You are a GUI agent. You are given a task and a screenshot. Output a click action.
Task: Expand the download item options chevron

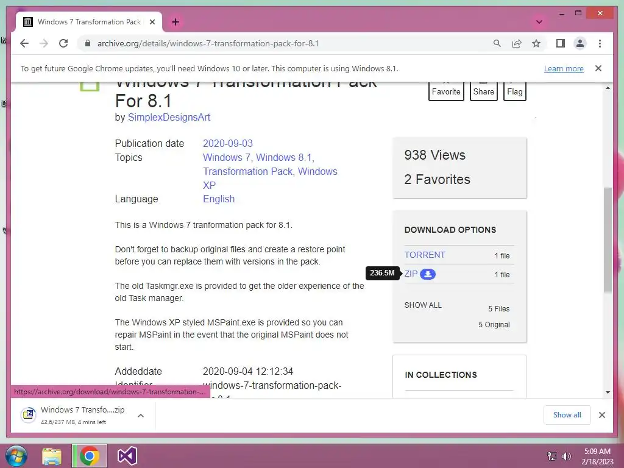pyautogui.click(x=141, y=416)
